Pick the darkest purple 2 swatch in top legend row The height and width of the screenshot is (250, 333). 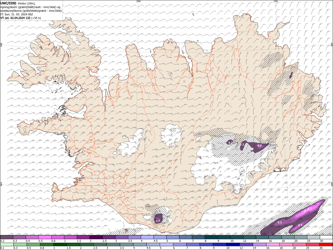pos(96,237)
